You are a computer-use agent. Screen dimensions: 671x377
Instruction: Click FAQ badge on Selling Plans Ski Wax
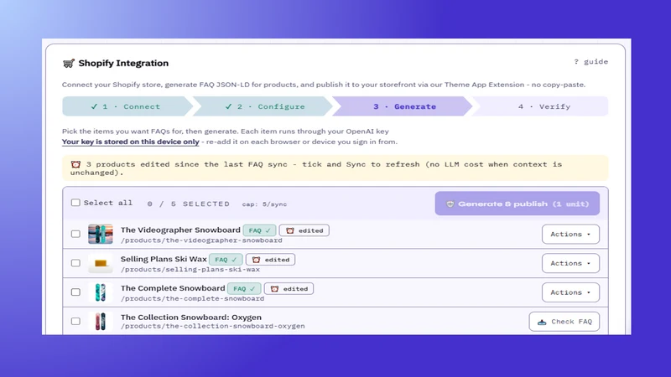pos(226,260)
